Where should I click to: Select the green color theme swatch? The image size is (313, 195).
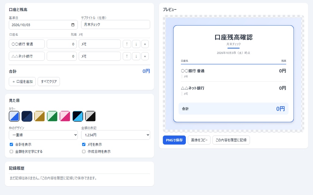click(x=52, y=116)
